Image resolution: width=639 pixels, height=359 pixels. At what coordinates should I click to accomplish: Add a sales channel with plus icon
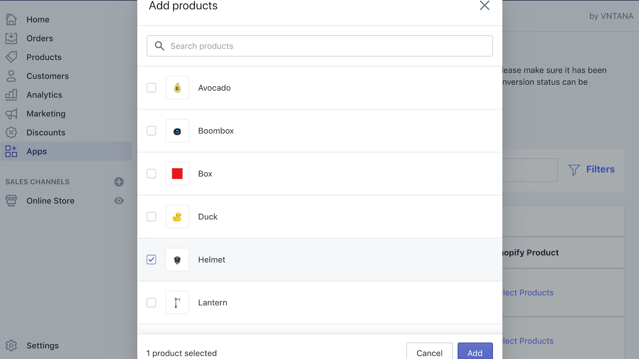pyautogui.click(x=119, y=182)
